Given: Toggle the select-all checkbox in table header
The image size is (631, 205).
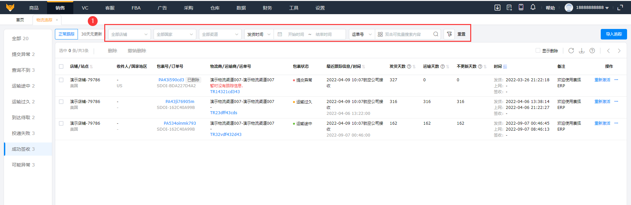Looking at the screenshot, I should coord(61,66).
